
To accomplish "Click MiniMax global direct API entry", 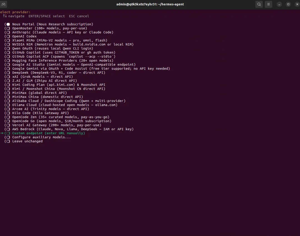I will (x=40, y=93).
